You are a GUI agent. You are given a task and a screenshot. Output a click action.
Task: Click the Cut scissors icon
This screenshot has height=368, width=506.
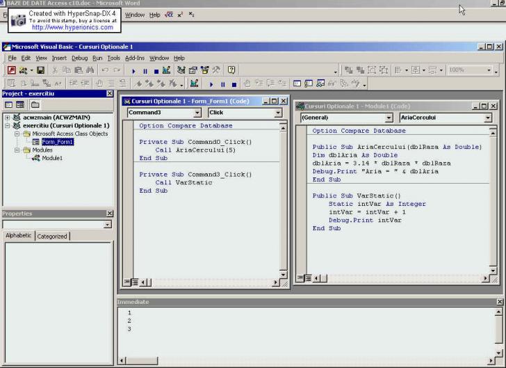[x=55, y=70]
